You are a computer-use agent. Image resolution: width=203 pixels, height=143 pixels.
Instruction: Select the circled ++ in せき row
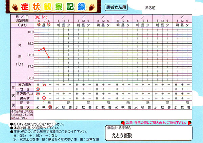(x=39, y=89)
